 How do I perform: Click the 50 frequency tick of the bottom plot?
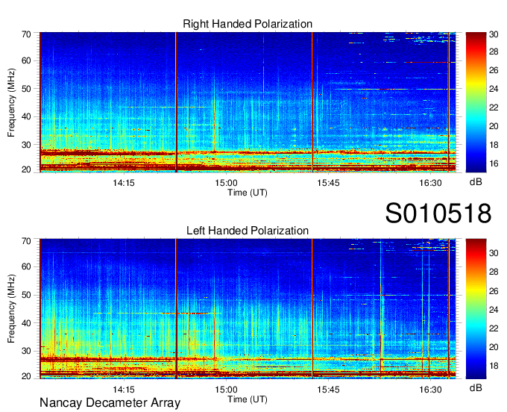[26, 295]
